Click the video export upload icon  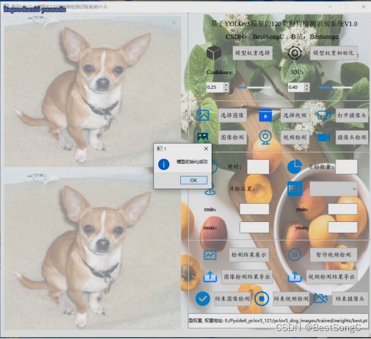click(295, 276)
